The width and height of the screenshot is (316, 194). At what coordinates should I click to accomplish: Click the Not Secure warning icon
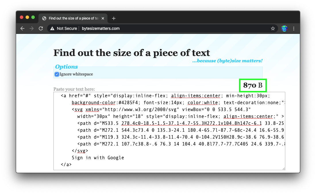[x=52, y=28]
